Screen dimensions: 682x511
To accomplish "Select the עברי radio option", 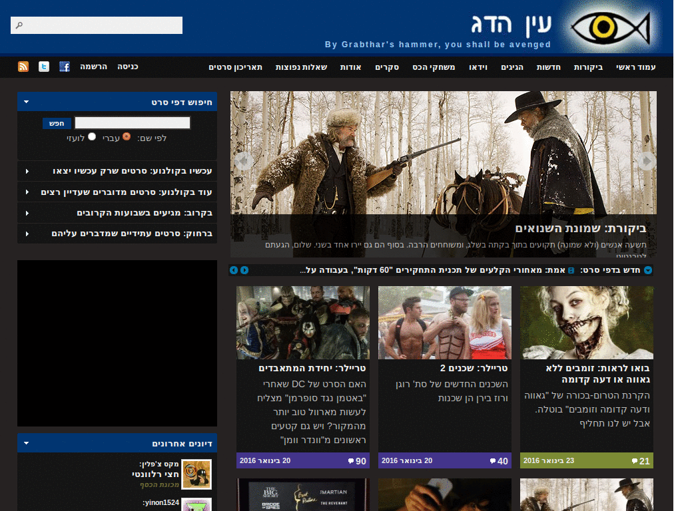I will (127, 136).
